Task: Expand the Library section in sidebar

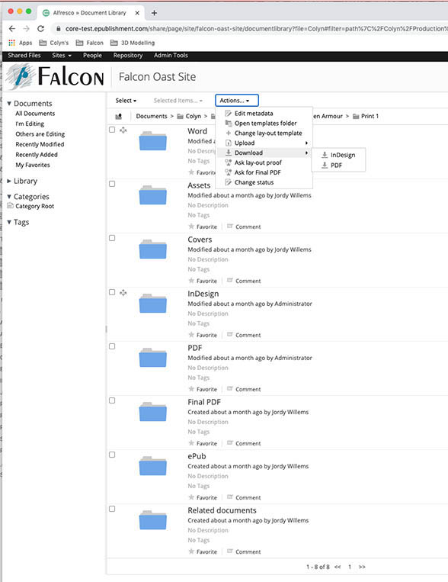Action: (x=9, y=181)
